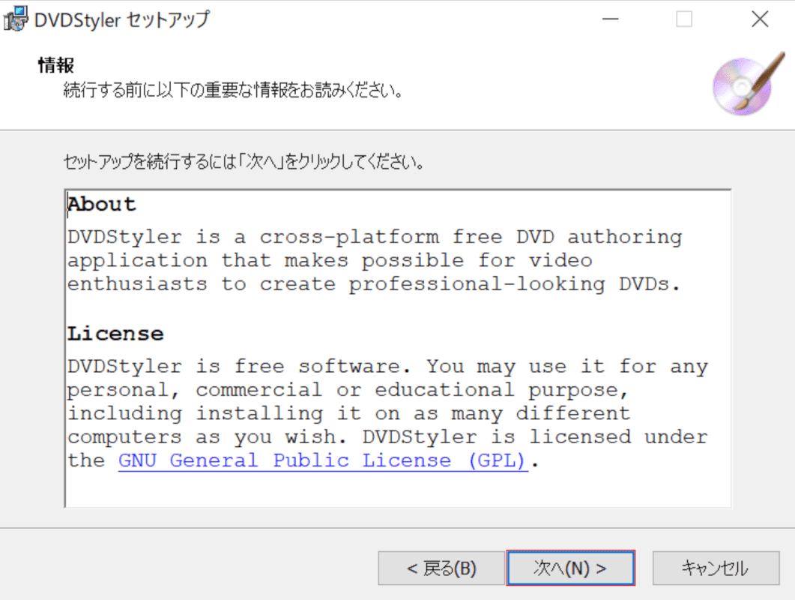Cancel setup with the キャンセル button
795x600 pixels.
[x=716, y=568]
